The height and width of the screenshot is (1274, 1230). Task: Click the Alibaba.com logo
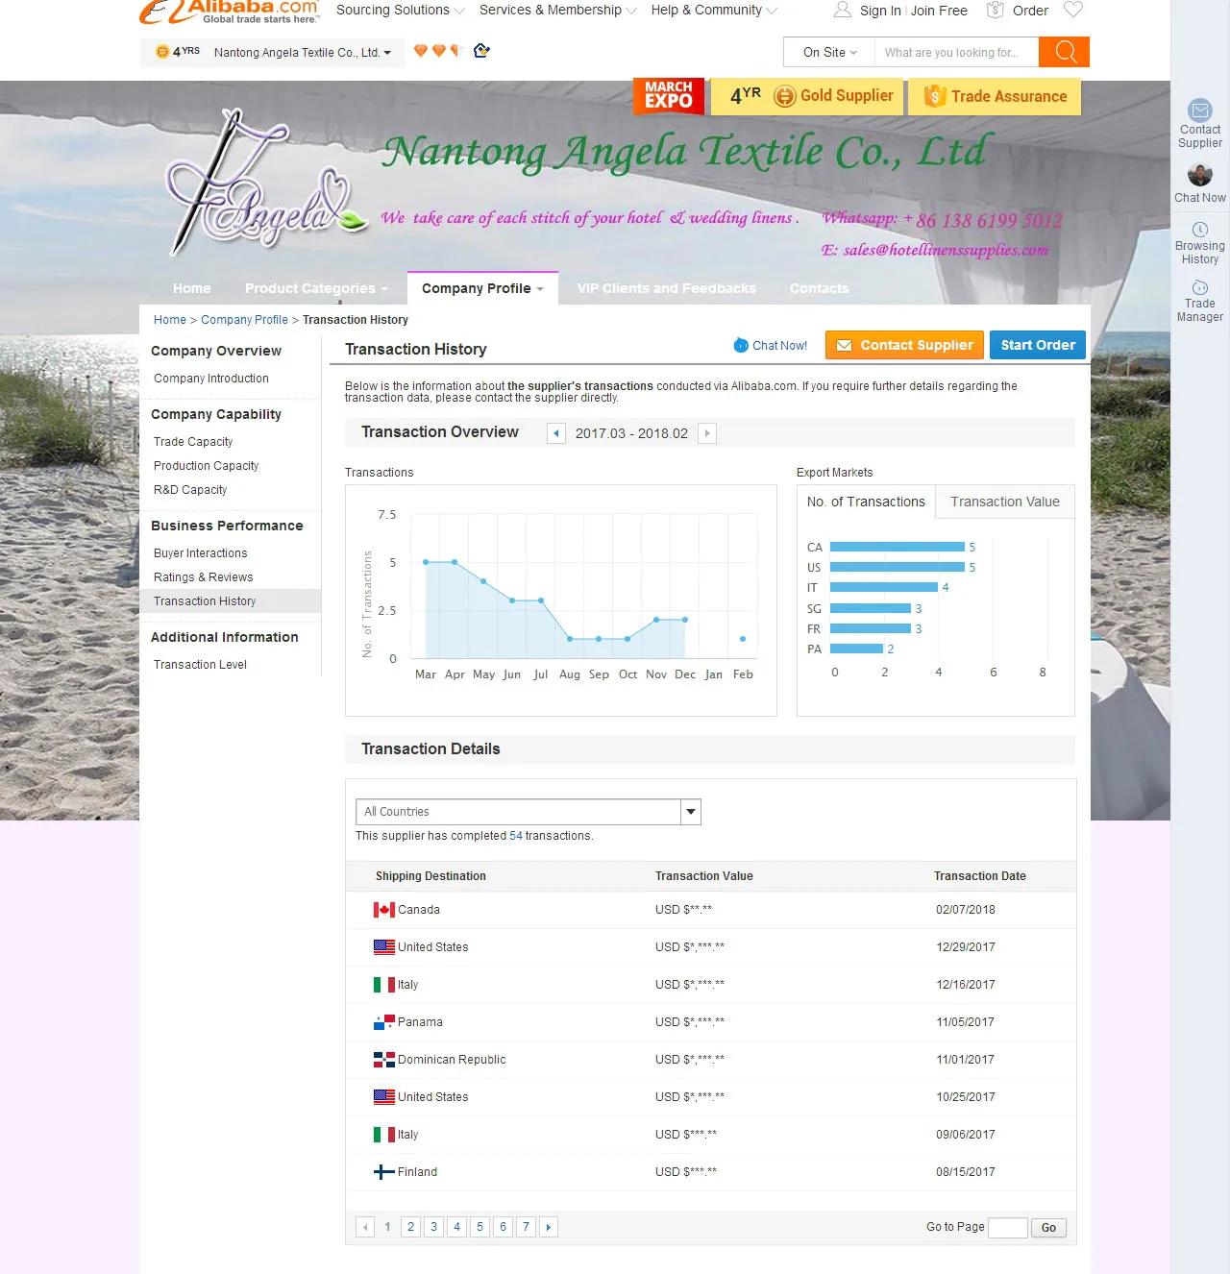coord(229,12)
